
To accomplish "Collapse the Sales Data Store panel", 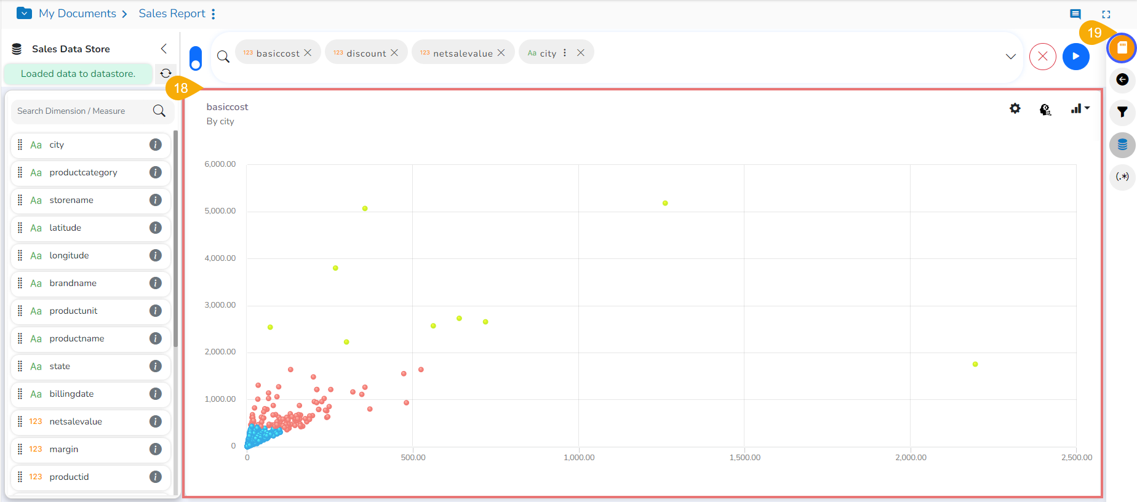I will coord(164,49).
